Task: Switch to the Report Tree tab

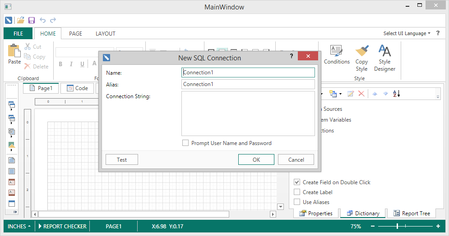Action: pyautogui.click(x=412, y=213)
